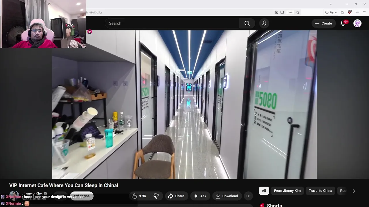Focus the YouTube Search input field
Screen dimensions: 369x207
click(172, 23)
